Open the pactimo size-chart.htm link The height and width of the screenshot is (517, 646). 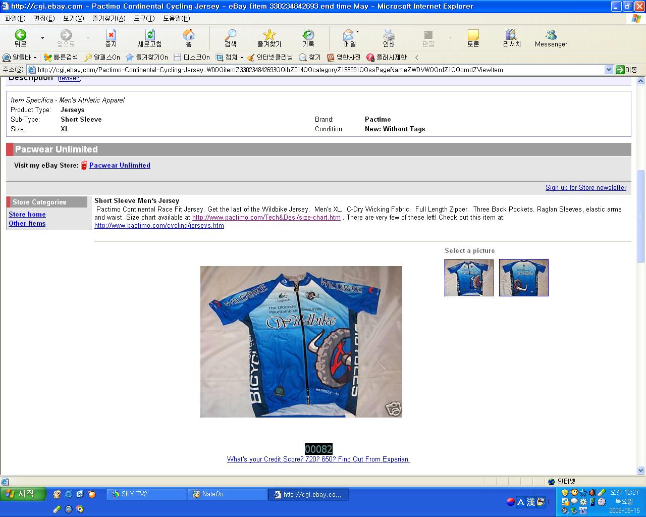[x=266, y=217]
